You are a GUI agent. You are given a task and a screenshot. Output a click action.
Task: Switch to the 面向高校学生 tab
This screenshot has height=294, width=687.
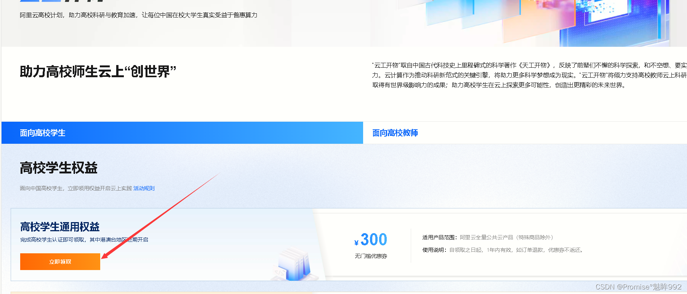[x=182, y=133]
